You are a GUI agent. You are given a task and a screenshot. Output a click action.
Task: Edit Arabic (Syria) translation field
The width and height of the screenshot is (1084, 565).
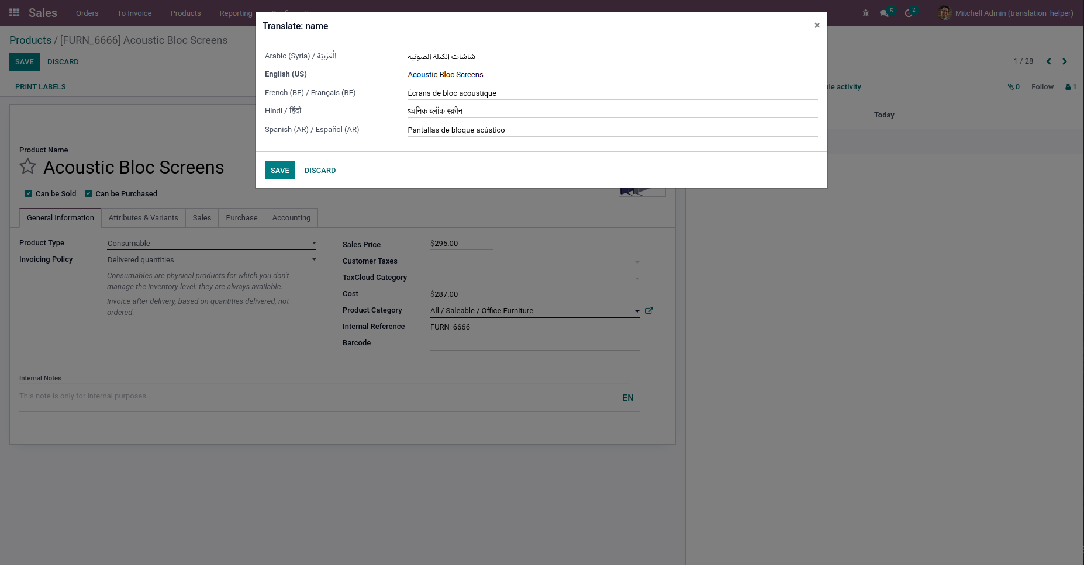click(x=613, y=57)
